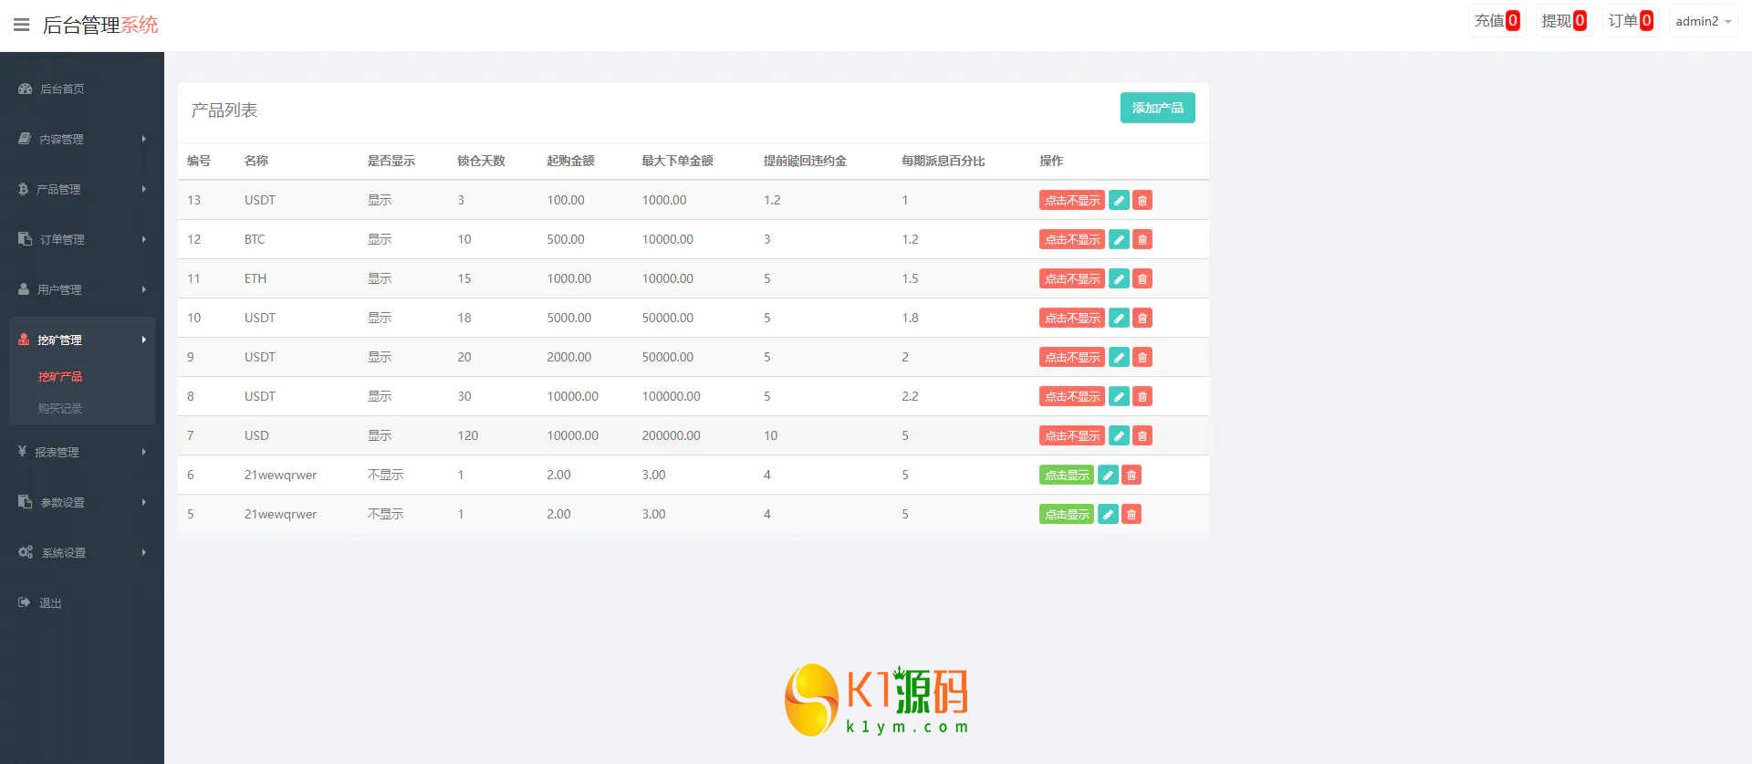Edit the USD product in row 7

click(x=1119, y=435)
